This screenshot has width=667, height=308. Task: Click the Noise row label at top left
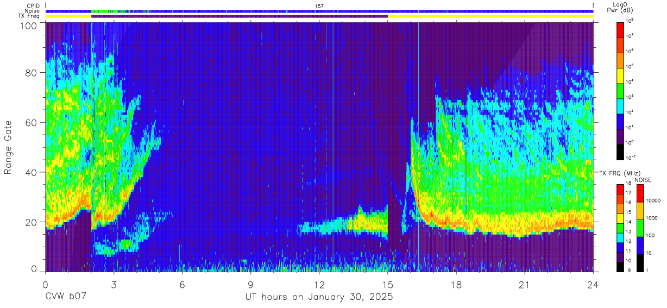pyautogui.click(x=32, y=11)
